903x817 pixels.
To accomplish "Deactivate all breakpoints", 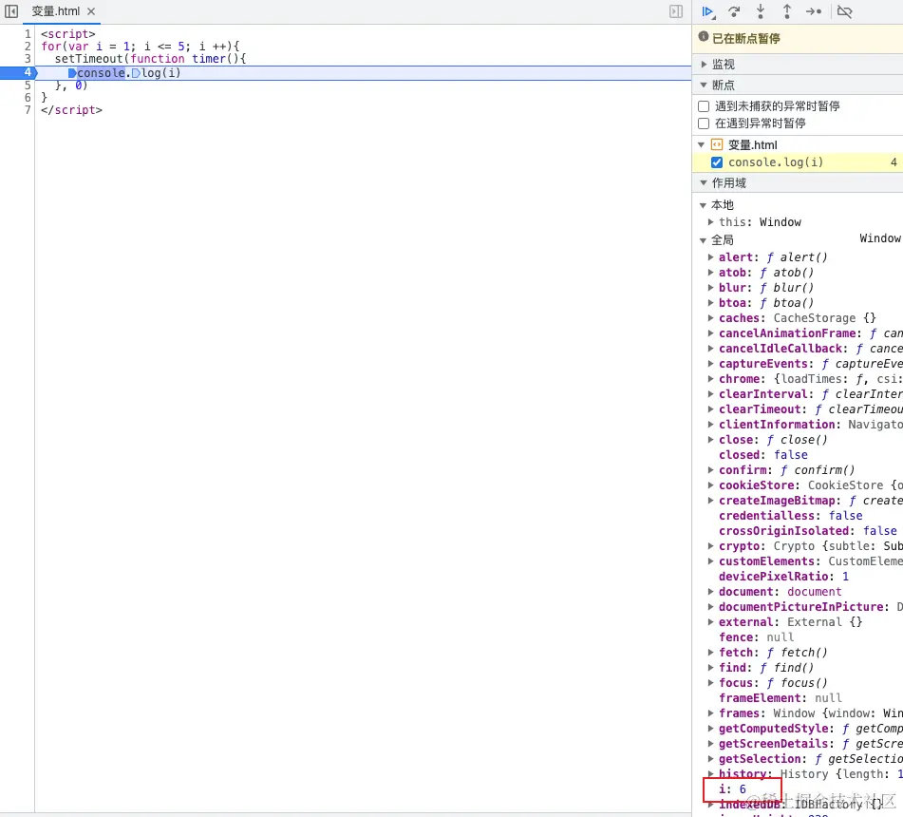I will 845,11.
